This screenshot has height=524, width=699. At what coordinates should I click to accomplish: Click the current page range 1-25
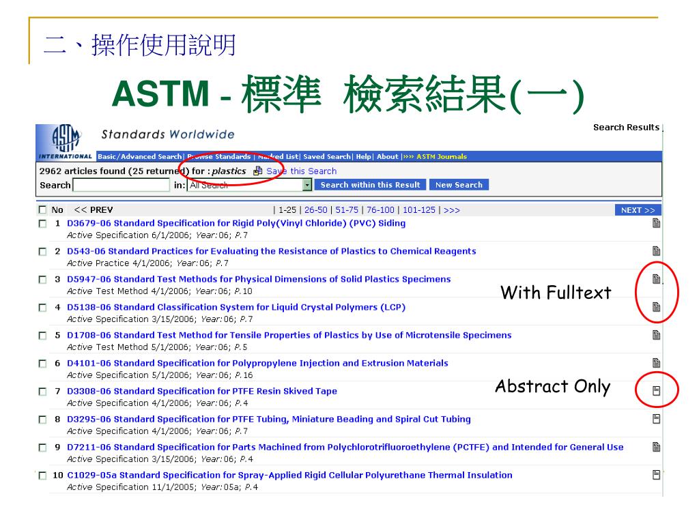287,210
